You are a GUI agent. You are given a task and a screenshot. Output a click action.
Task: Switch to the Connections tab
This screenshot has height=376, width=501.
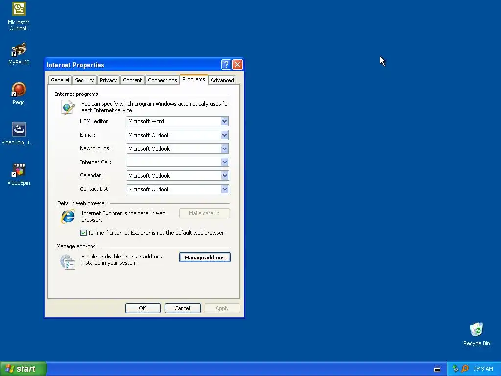pos(162,80)
